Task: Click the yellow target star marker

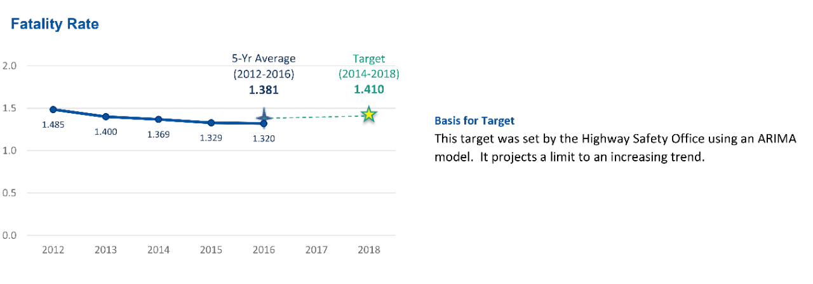Action: pos(369,115)
